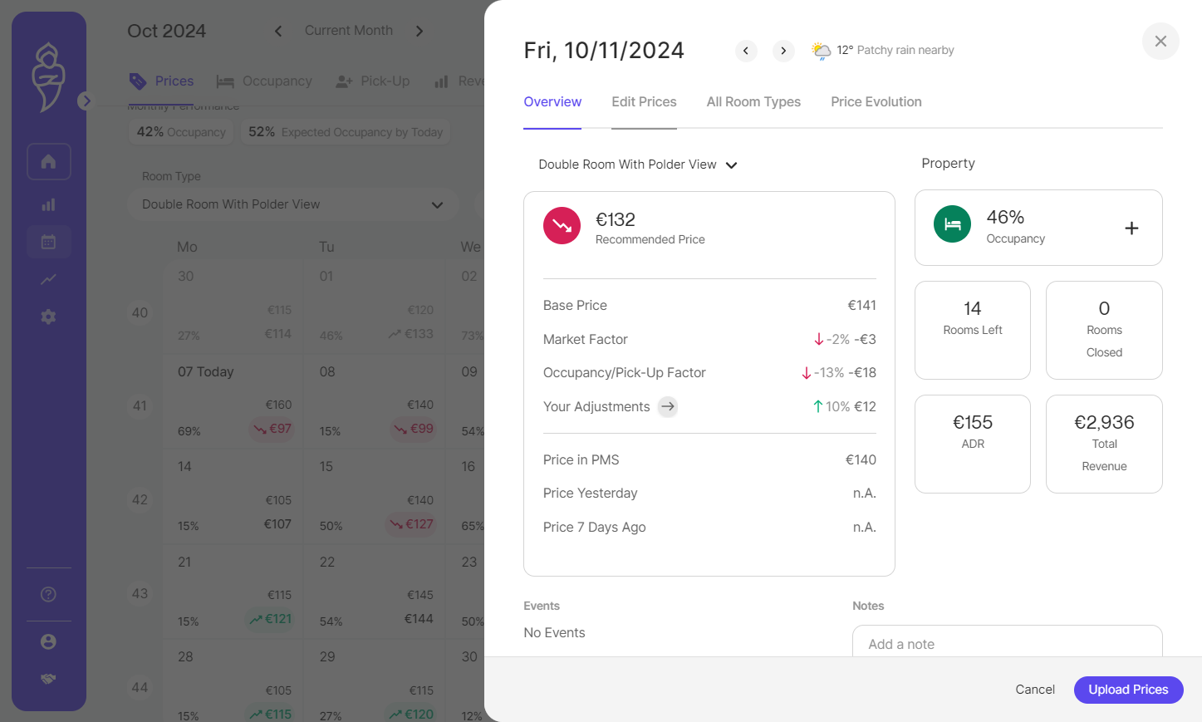Click the €155 ADR card
The width and height of the screenshot is (1202, 722).
pyautogui.click(x=973, y=444)
